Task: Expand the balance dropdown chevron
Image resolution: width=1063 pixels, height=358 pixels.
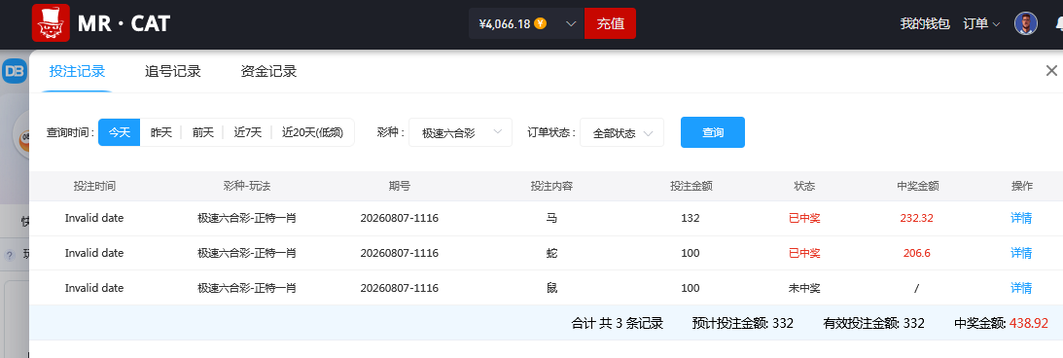Action: click(571, 23)
